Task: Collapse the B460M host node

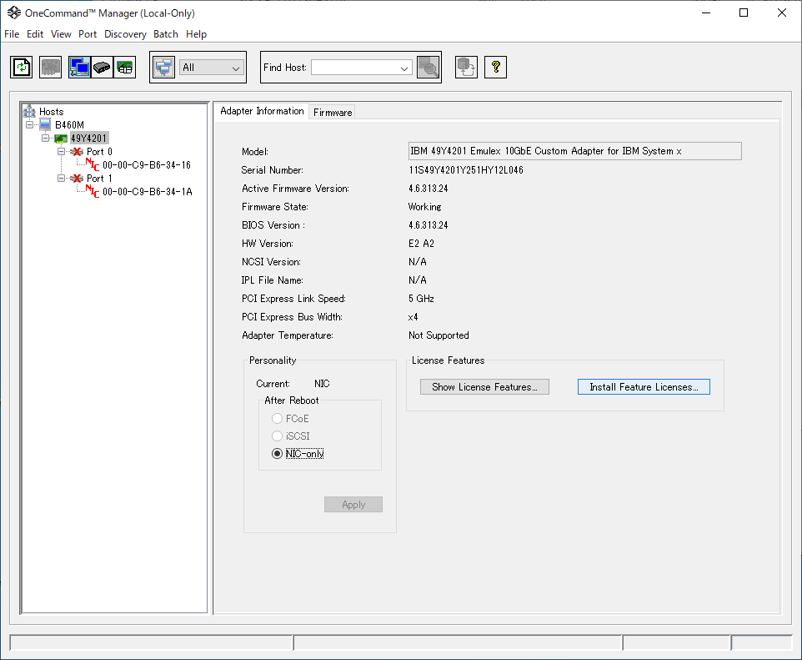Action: click(x=30, y=125)
